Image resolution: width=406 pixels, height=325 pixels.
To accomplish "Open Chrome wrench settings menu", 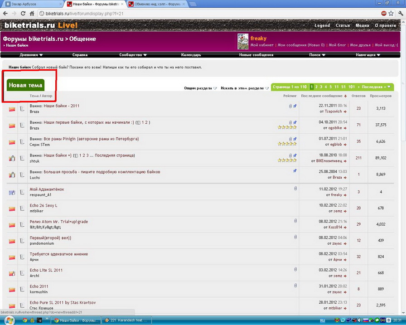I will click(400, 14).
